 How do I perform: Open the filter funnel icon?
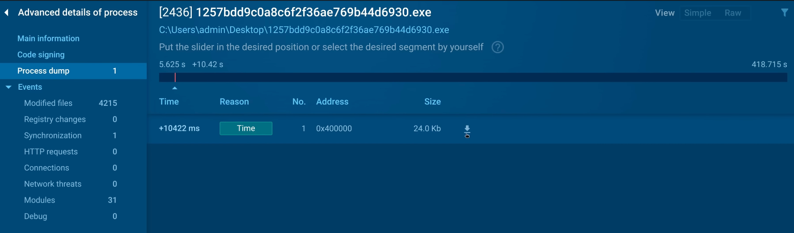784,13
